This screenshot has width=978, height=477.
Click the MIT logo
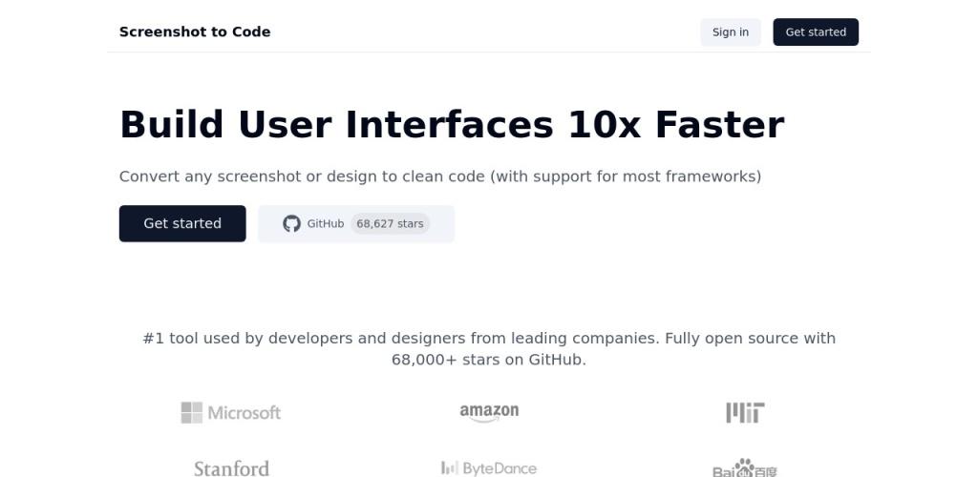click(745, 412)
